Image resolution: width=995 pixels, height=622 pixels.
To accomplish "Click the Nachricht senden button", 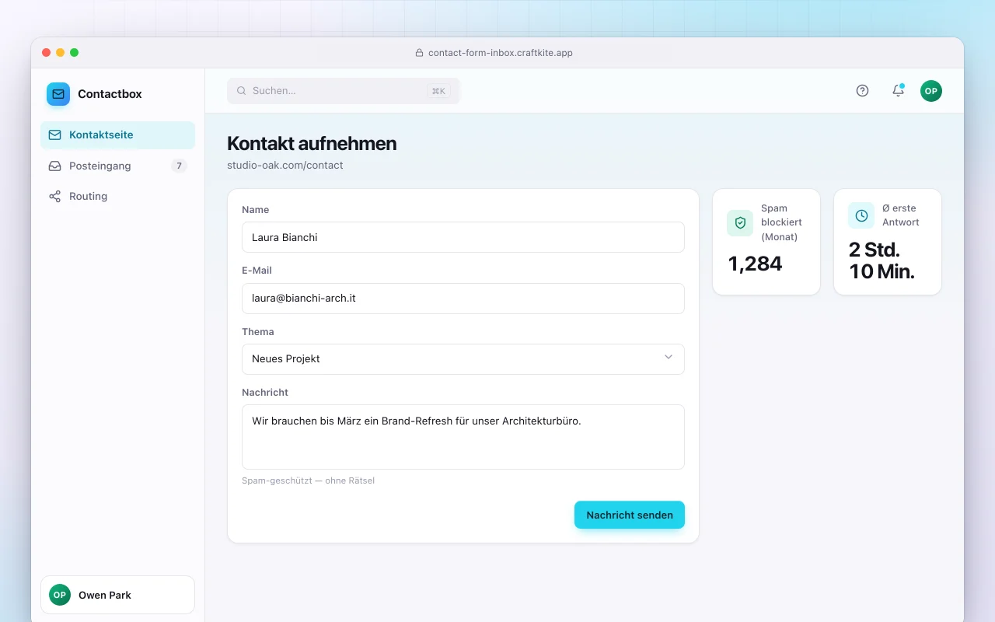I will pyautogui.click(x=630, y=515).
